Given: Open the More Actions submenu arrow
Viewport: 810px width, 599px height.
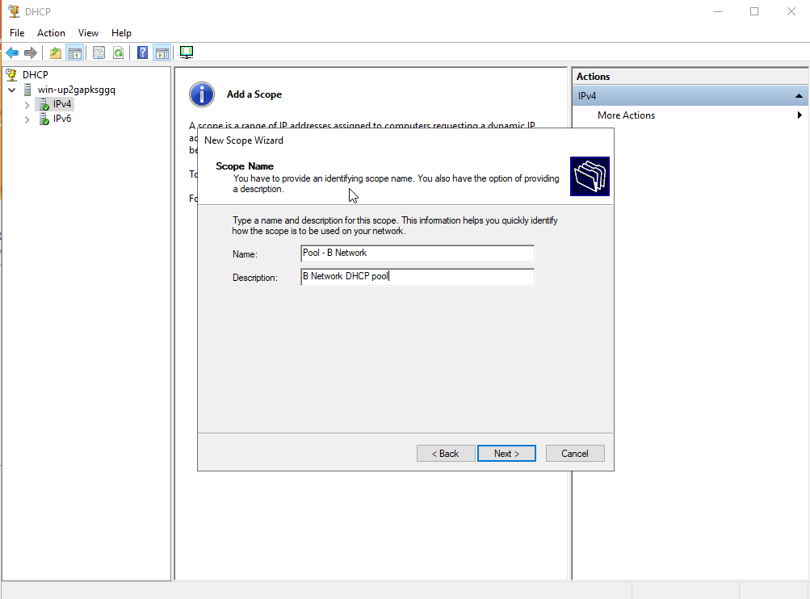Looking at the screenshot, I should tap(800, 115).
